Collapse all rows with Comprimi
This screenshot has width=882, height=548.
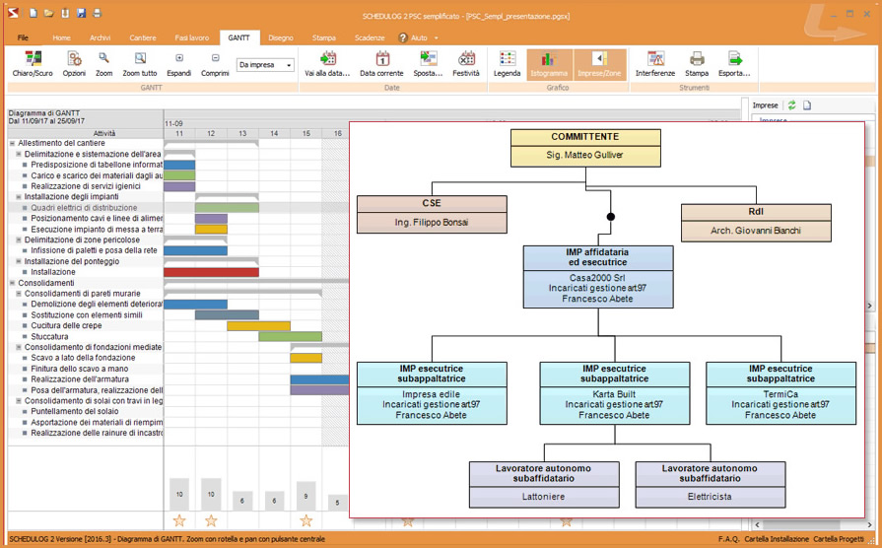point(215,64)
